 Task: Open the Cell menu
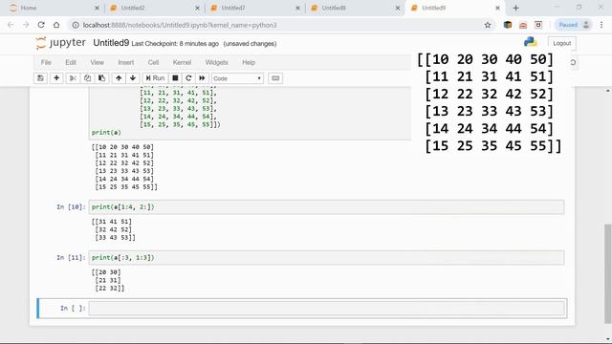click(153, 62)
